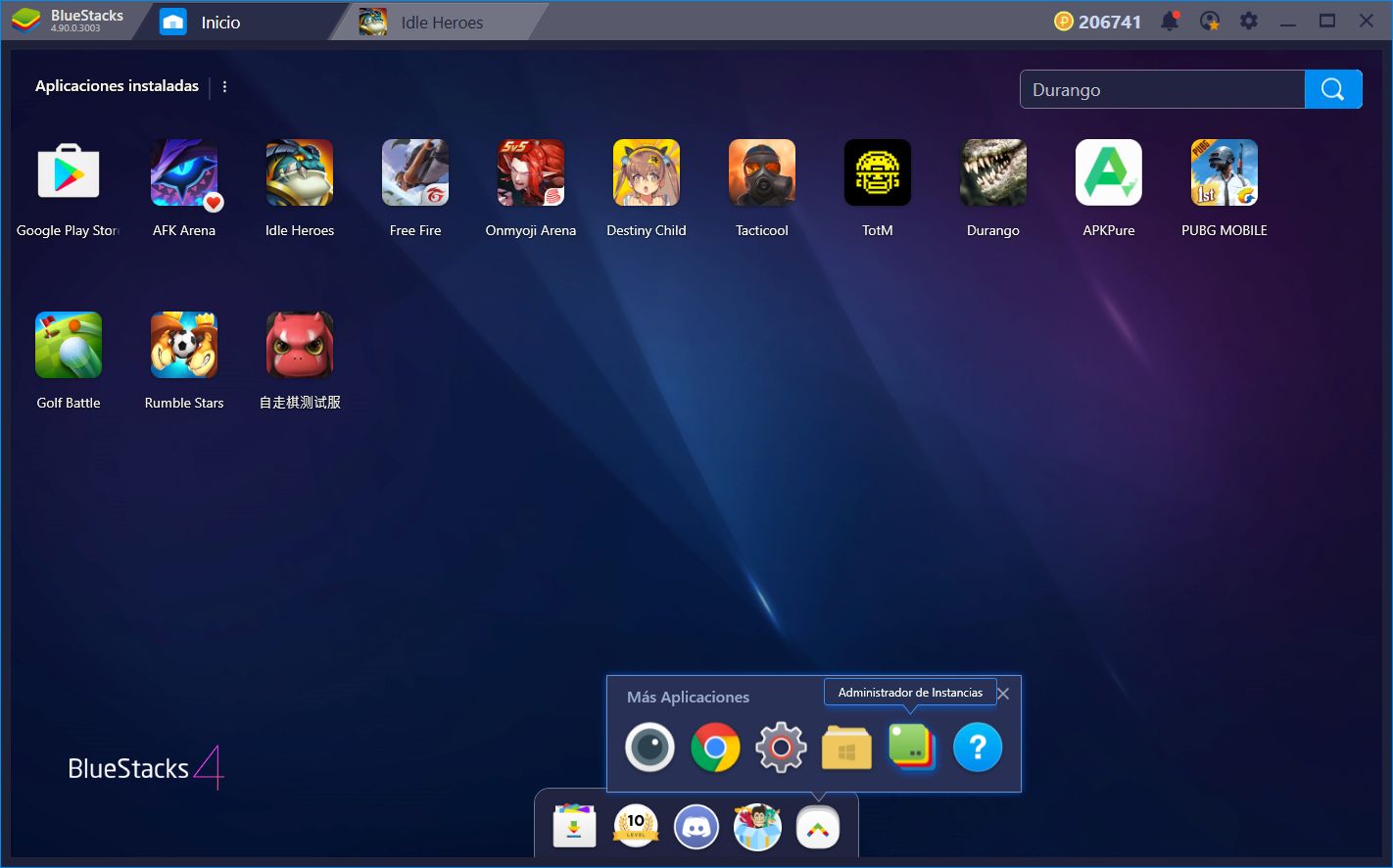Click the Más Aplicaciones popup title

(x=688, y=697)
